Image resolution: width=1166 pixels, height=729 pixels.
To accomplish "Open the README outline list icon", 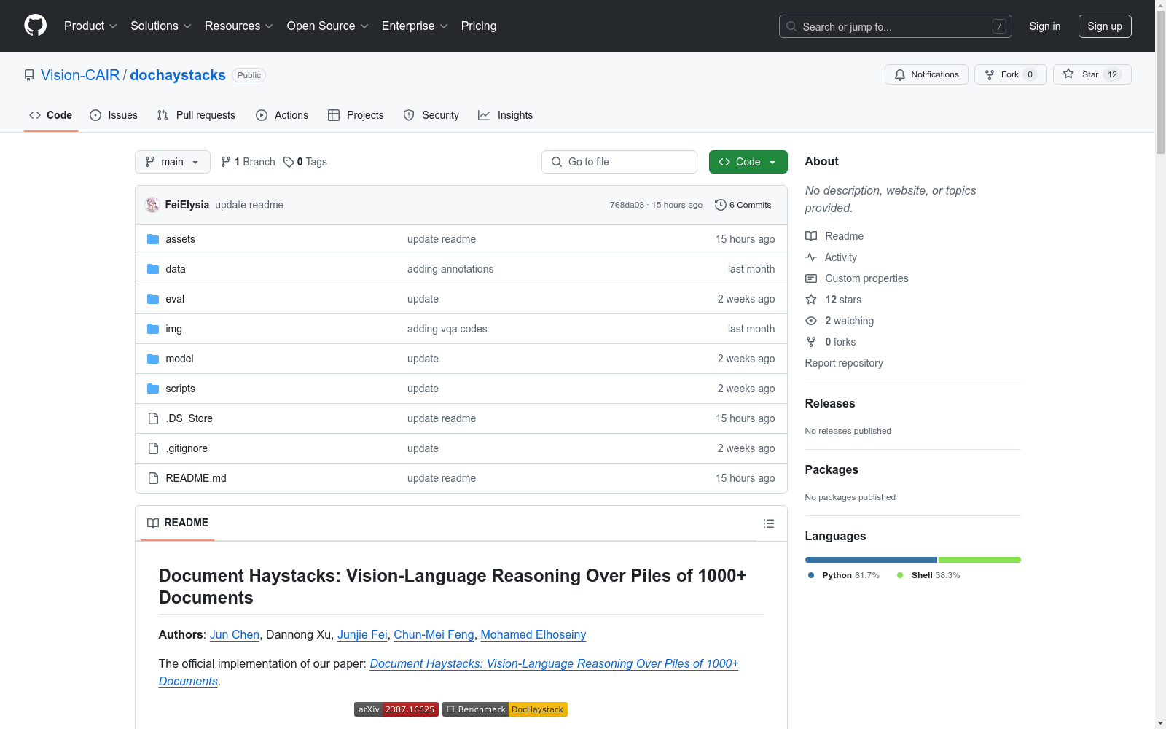I will coord(769,523).
